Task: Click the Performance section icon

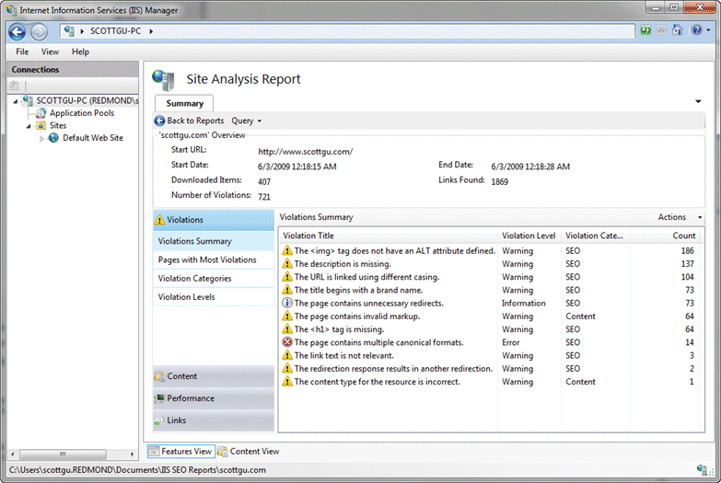Action: 159,398
